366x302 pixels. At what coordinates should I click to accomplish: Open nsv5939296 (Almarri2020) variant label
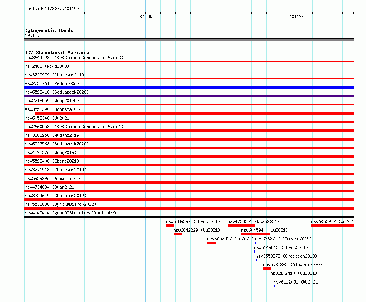tap(54, 178)
